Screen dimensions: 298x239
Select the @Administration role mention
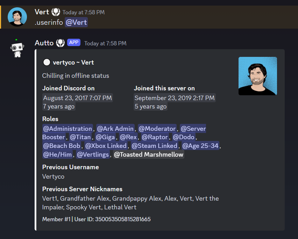click(68, 129)
